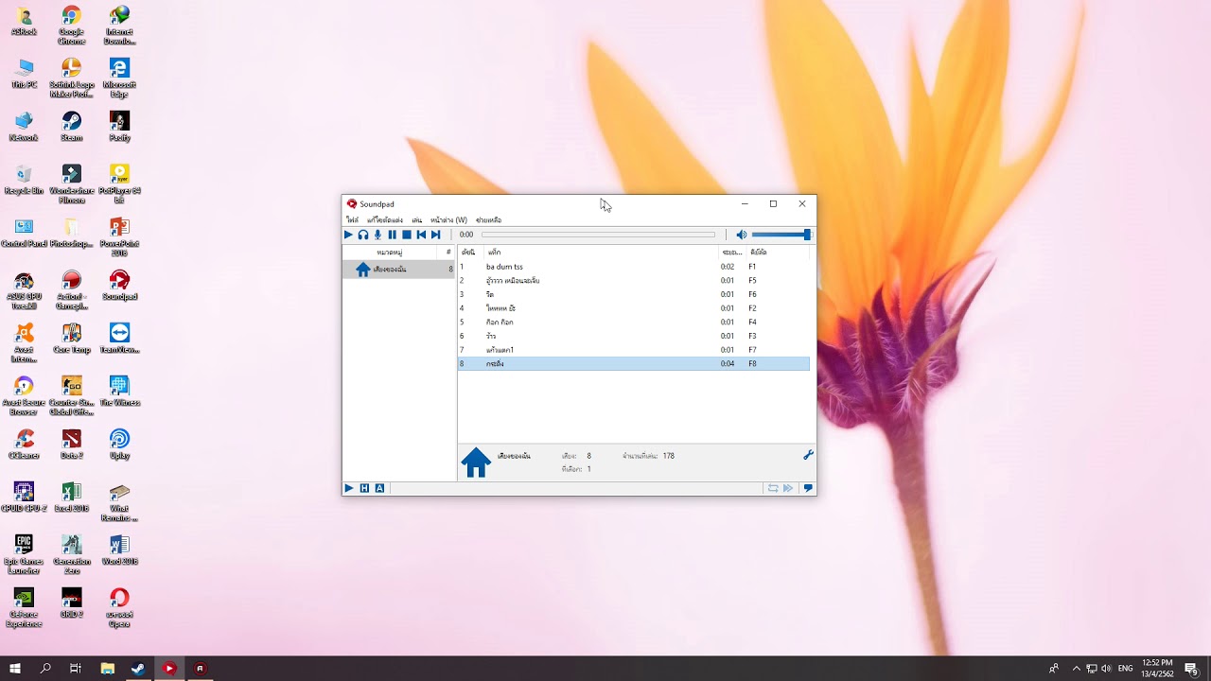Select the sound 'ba dum tss'

(634, 267)
